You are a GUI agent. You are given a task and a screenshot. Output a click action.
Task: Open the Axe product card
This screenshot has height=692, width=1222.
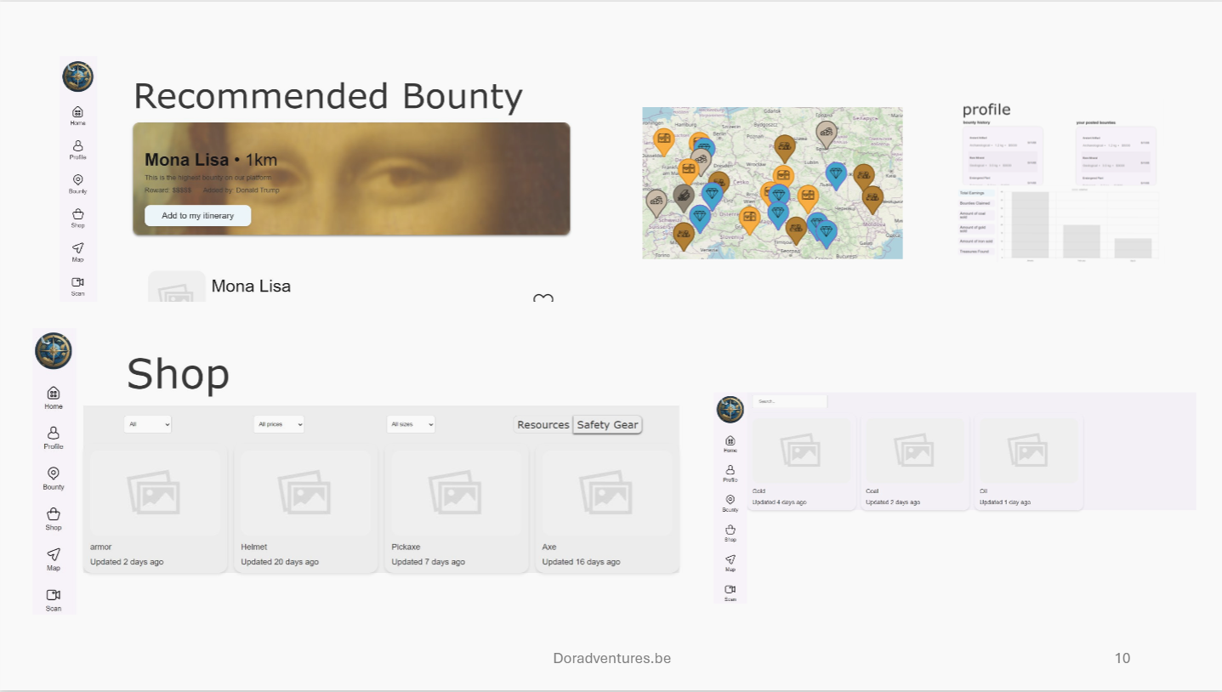607,510
